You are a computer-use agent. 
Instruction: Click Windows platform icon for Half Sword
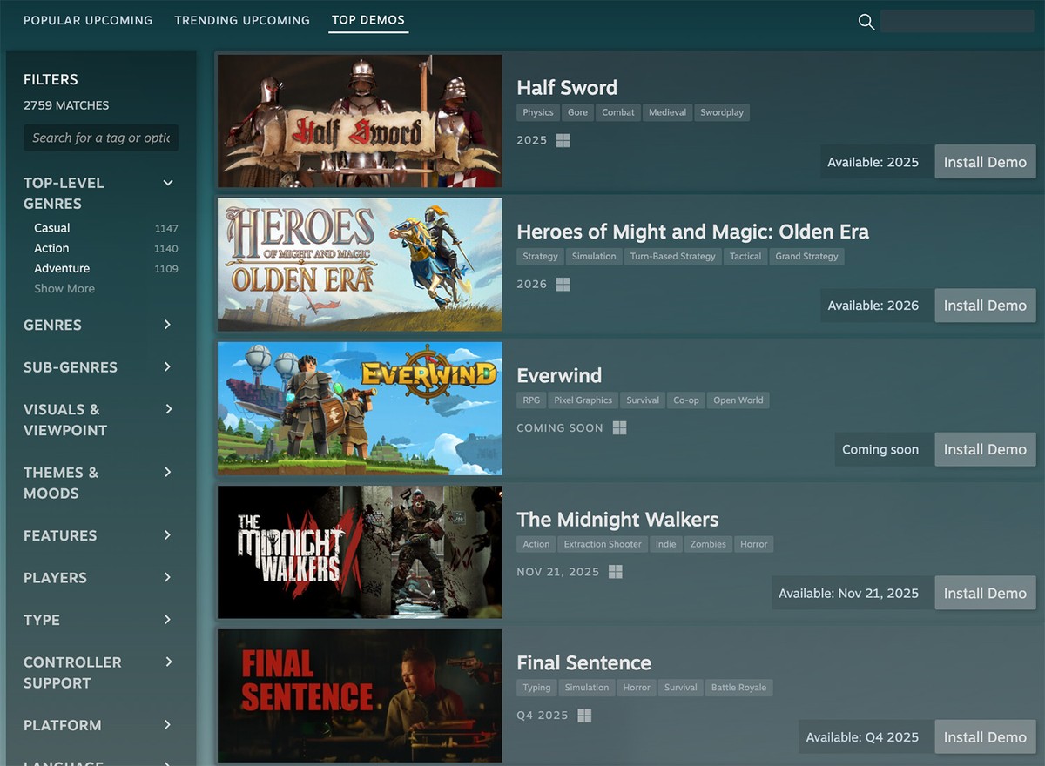pyautogui.click(x=563, y=140)
